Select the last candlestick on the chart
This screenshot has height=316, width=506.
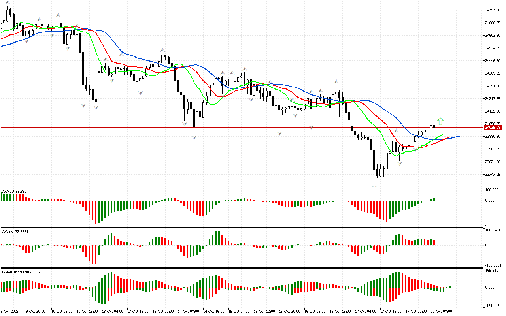point(434,126)
